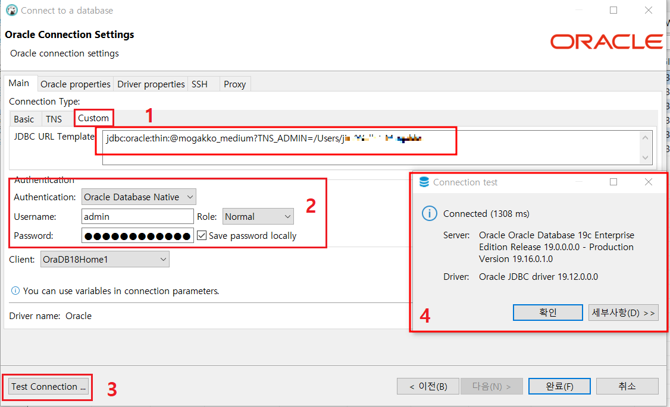Viewport: 670px width, 407px height.
Task: Maximize the Connect to a database window
Action: [x=613, y=10]
